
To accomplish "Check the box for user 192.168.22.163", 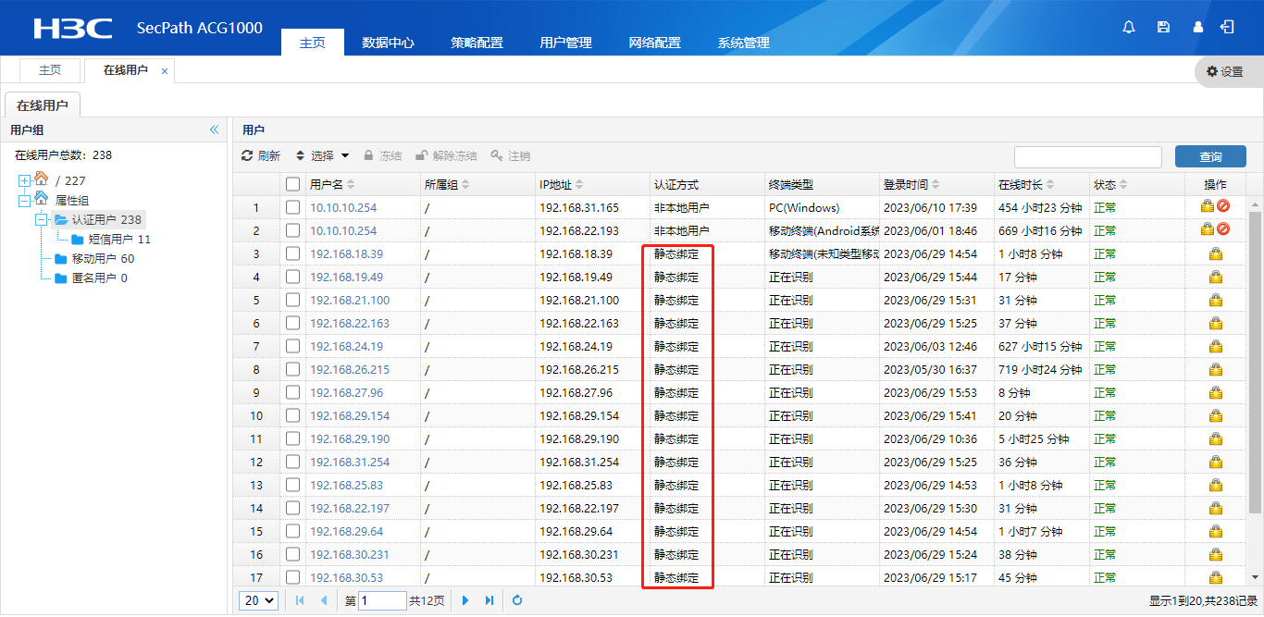I will click(x=292, y=323).
